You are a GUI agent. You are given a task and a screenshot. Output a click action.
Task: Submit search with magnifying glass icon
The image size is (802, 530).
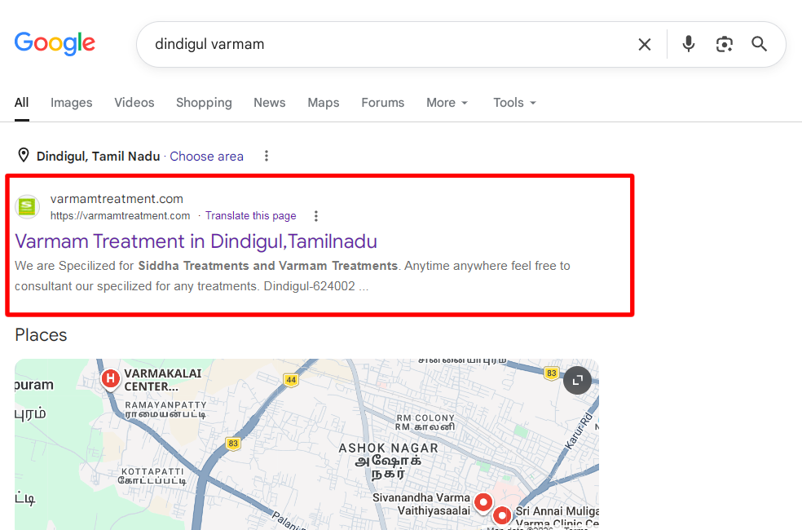point(759,45)
